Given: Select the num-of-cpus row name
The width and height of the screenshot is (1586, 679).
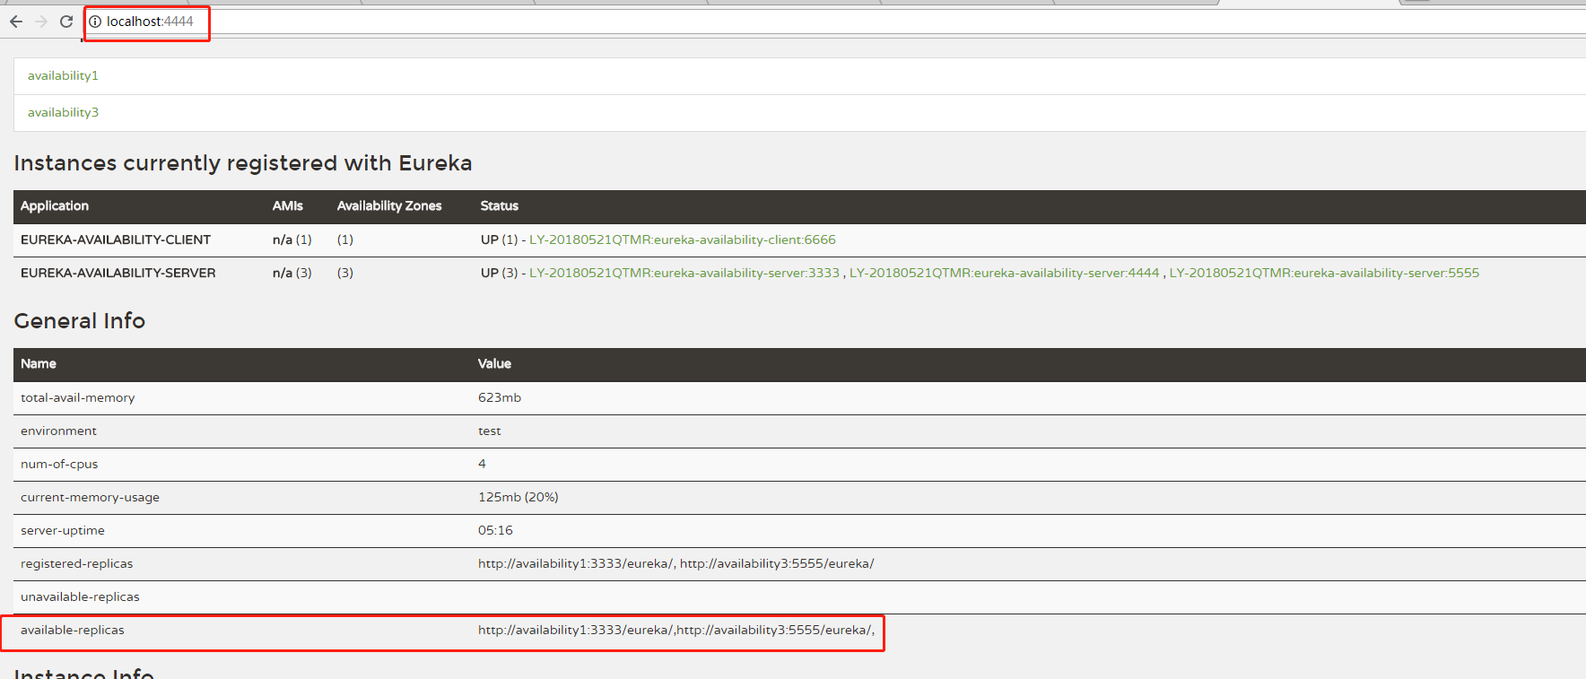Looking at the screenshot, I should point(59,464).
